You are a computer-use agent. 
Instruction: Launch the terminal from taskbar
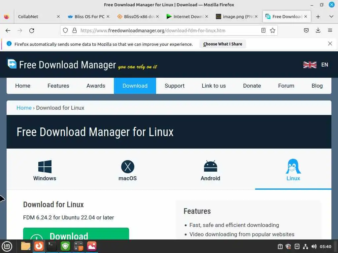52,246
